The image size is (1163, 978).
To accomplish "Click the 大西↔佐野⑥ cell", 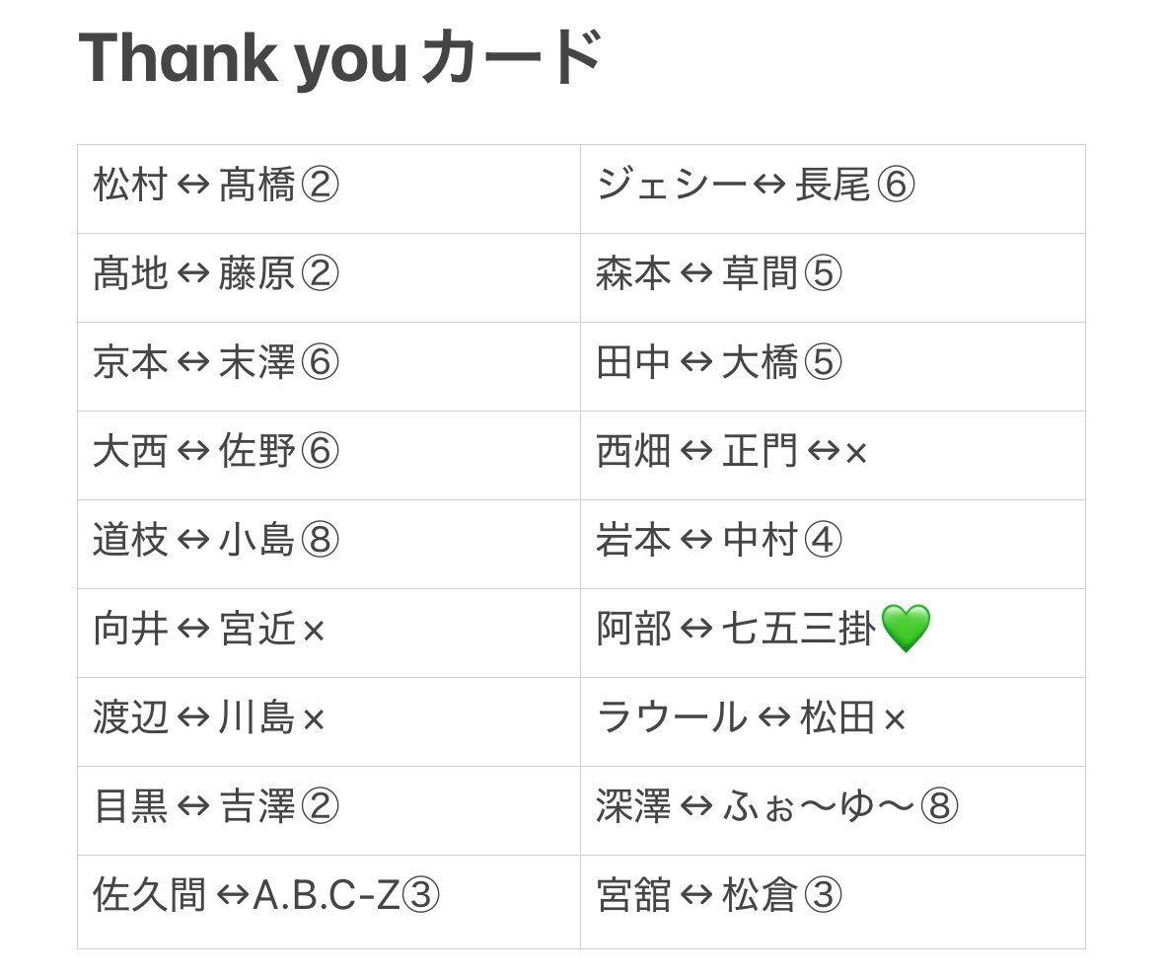I will [x=328, y=456].
